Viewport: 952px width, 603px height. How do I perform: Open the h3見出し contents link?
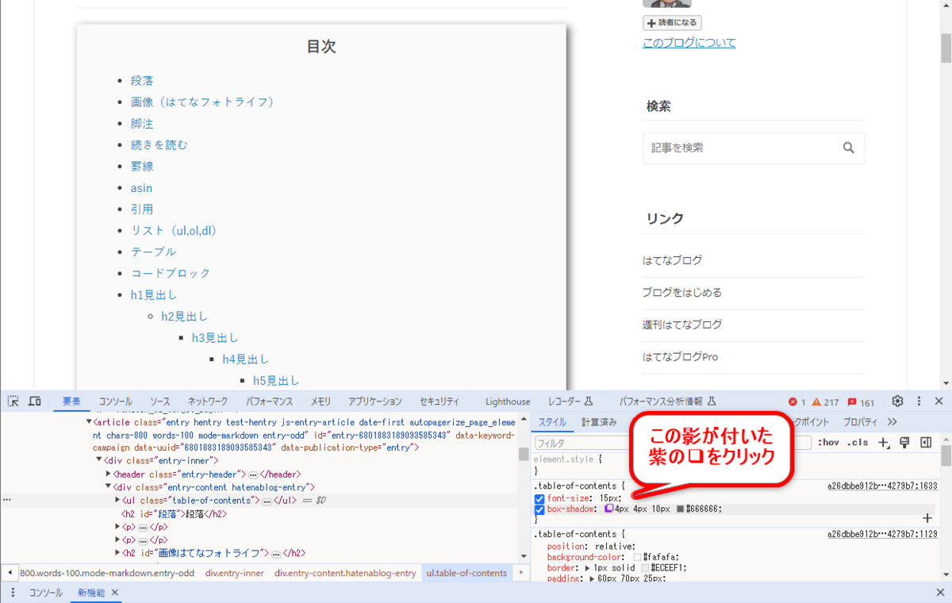click(x=215, y=337)
